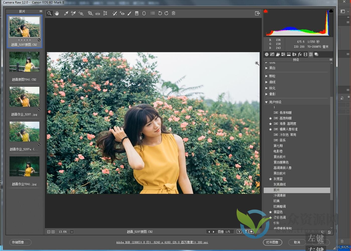Expand the 黑白 presets group
Image resolution: width=351 pixels, height=251 pixels.
click(x=266, y=68)
